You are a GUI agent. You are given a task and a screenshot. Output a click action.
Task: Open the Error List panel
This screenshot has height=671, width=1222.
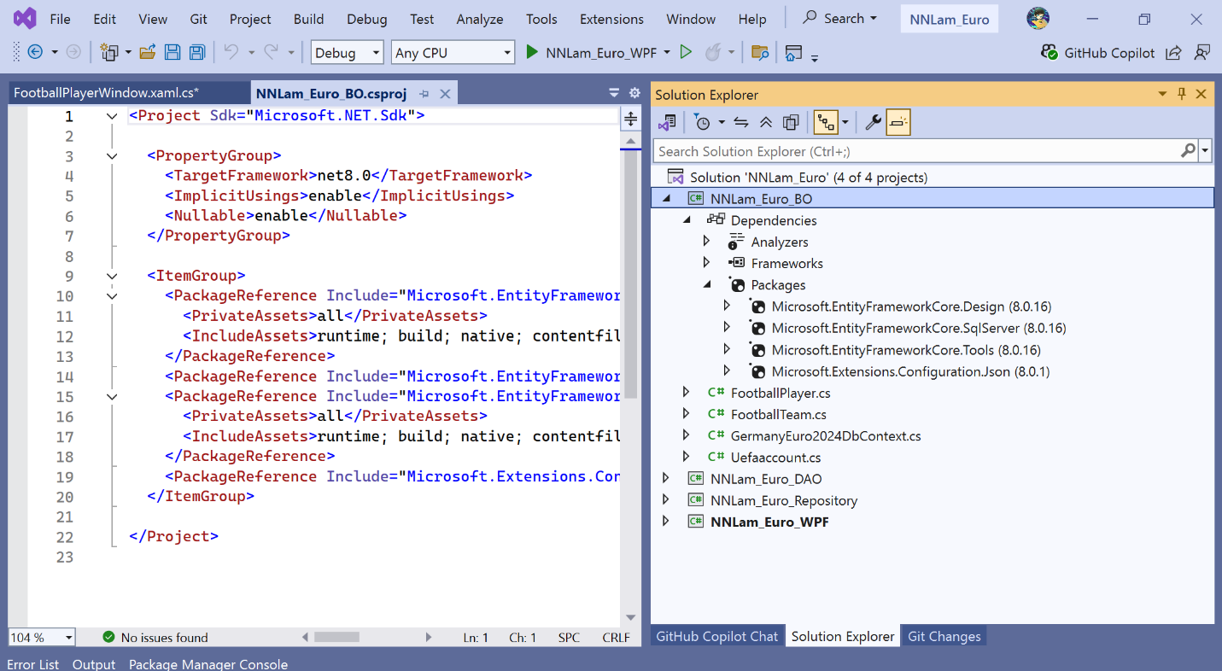pos(33,663)
